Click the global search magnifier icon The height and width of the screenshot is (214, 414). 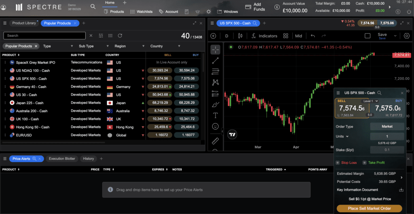(93, 6)
